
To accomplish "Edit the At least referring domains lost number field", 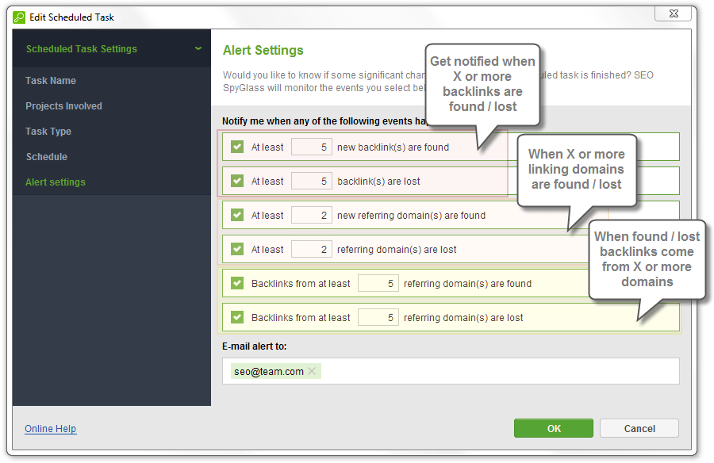I will (x=312, y=249).
